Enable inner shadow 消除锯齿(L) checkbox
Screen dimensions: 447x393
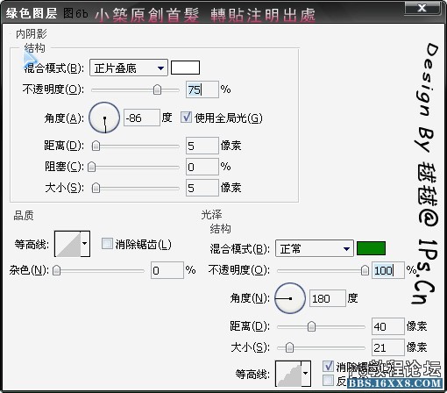[107, 244]
